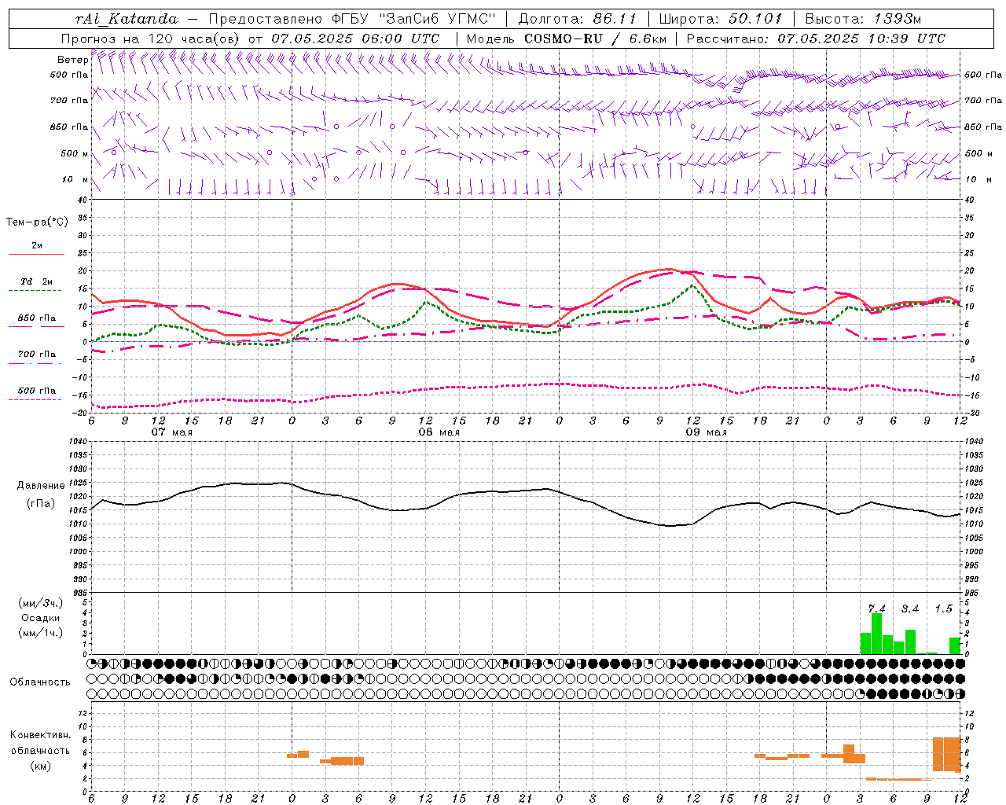This screenshot has height=805, width=1006.
Task: Click the (гПа) unit under Давление
Action: point(41,503)
